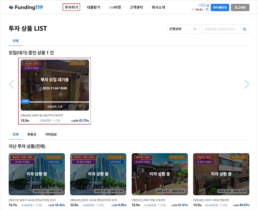Click the 7,000만원 amount text
This screenshot has width=258, height=210.
point(45,120)
